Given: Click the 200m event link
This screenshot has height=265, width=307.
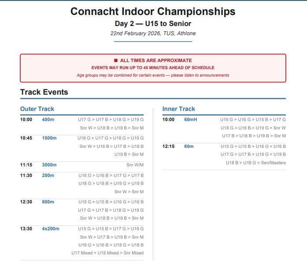Looking at the screenshot, I should [x=47, y=175].
